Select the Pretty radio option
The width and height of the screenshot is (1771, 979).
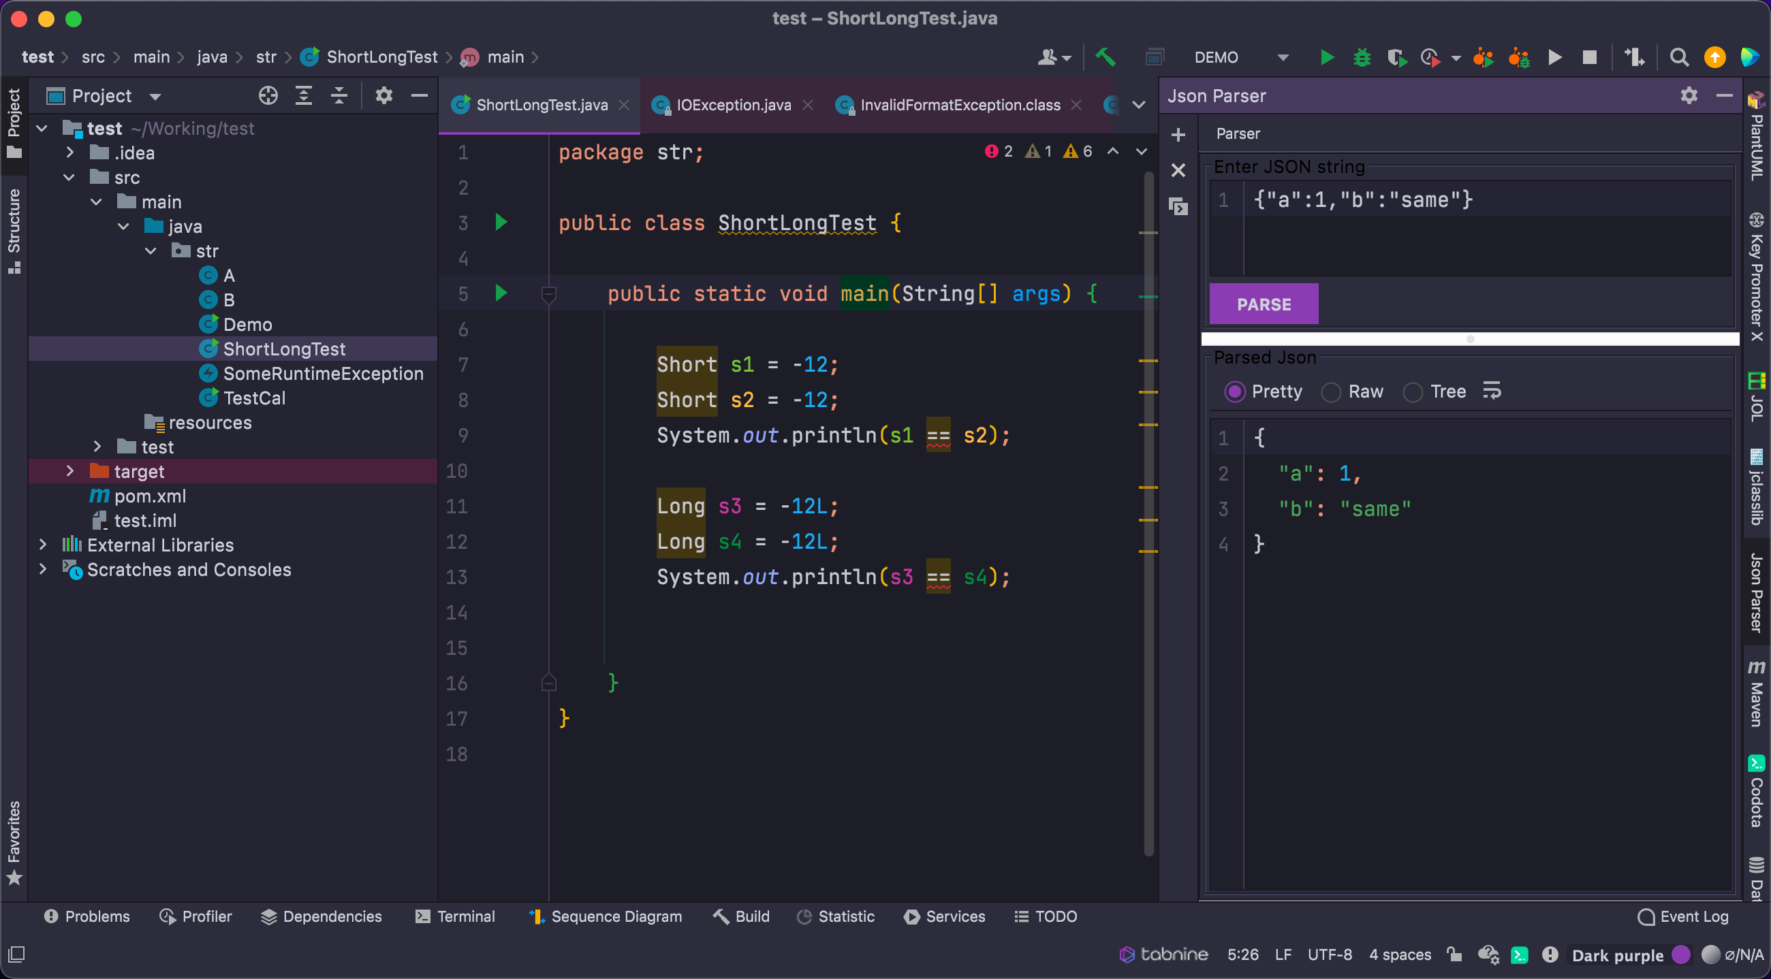click(x=1235, y=391)
